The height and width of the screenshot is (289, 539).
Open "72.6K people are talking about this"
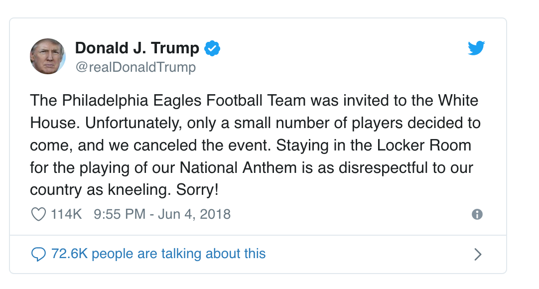[158, 254]
